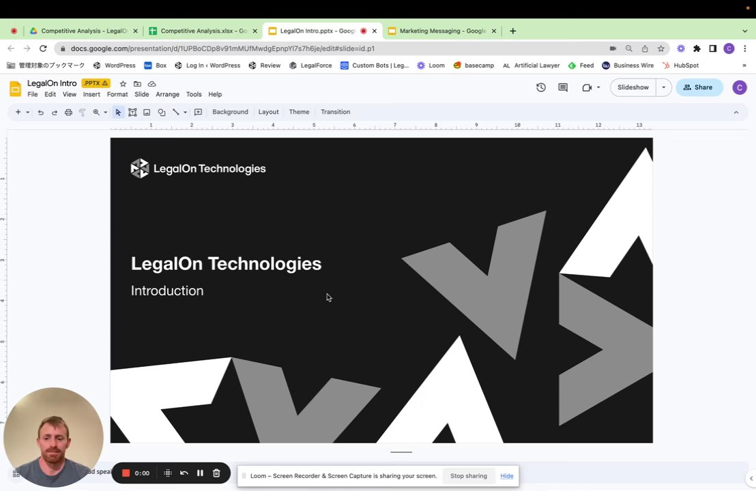
Task: Switch to Competitive Analysis - LegalOn Drive tab
Action: pyautogui.click(x=84, y=31)
